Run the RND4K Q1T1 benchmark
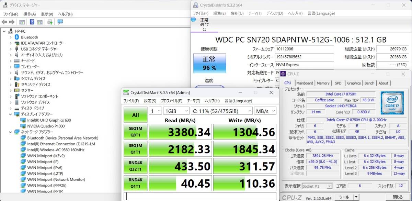Screen dimensions: 412x201 point(136,183)
